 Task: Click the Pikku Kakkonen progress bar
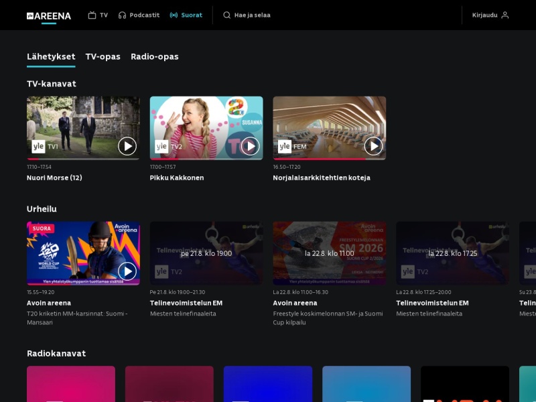206,159
